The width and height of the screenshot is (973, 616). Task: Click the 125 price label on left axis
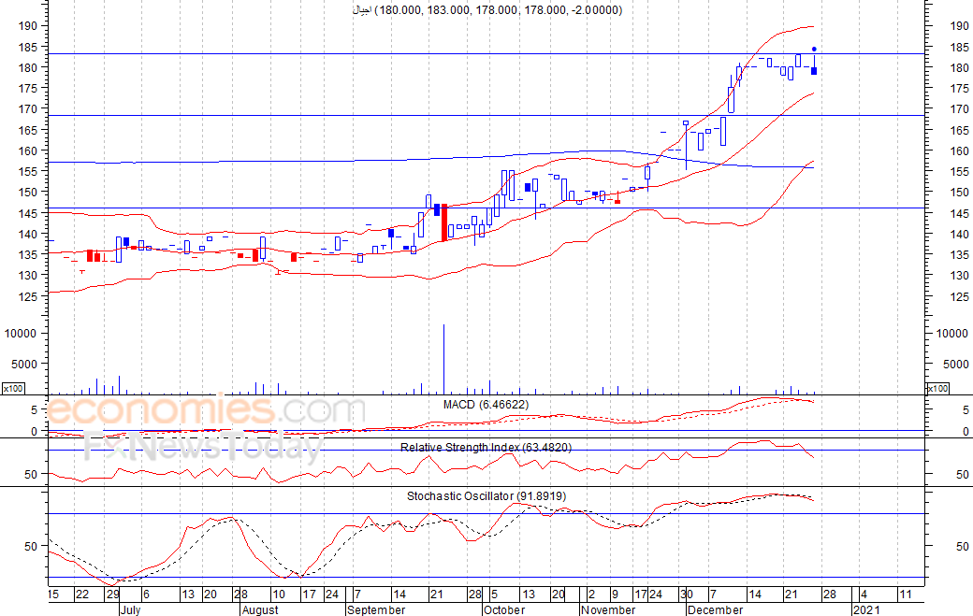click(28, 297)
